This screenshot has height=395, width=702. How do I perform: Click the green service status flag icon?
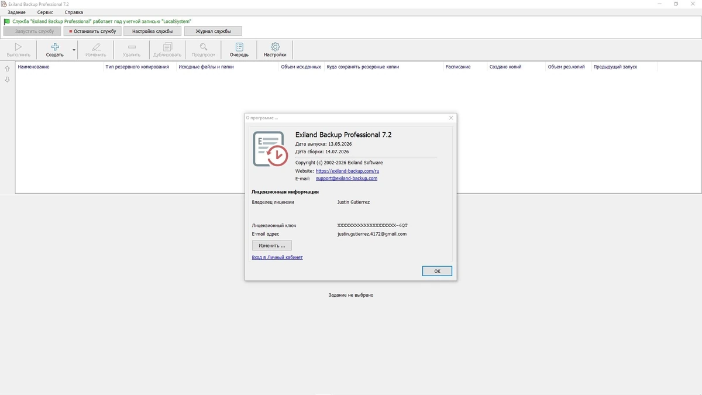pyautogui.click(x=7, y=22)
